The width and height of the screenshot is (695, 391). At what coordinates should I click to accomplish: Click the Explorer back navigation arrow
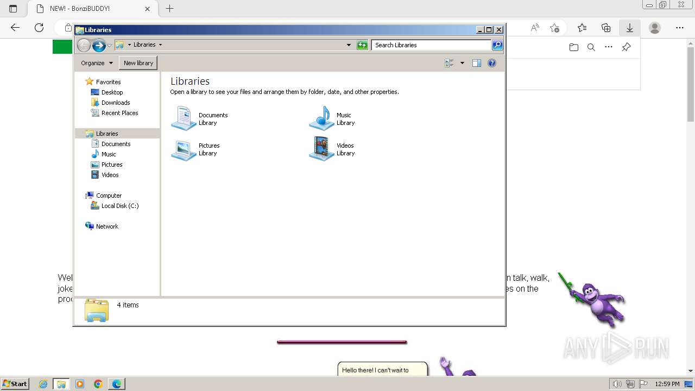click(x=84, y=45)
